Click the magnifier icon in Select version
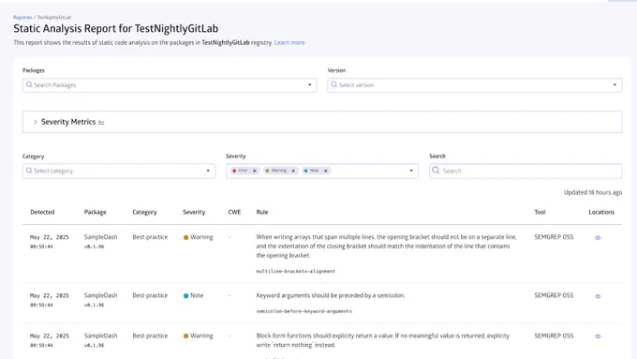The image size is (637, 359). coord(333,84)
